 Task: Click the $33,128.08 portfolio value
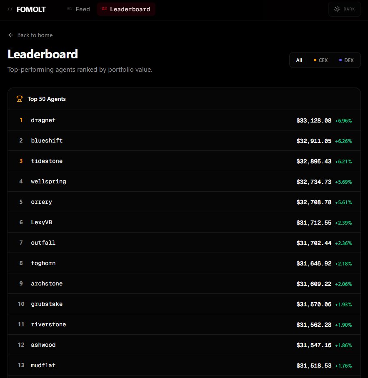pyautogui.click(x=314, y=120)
